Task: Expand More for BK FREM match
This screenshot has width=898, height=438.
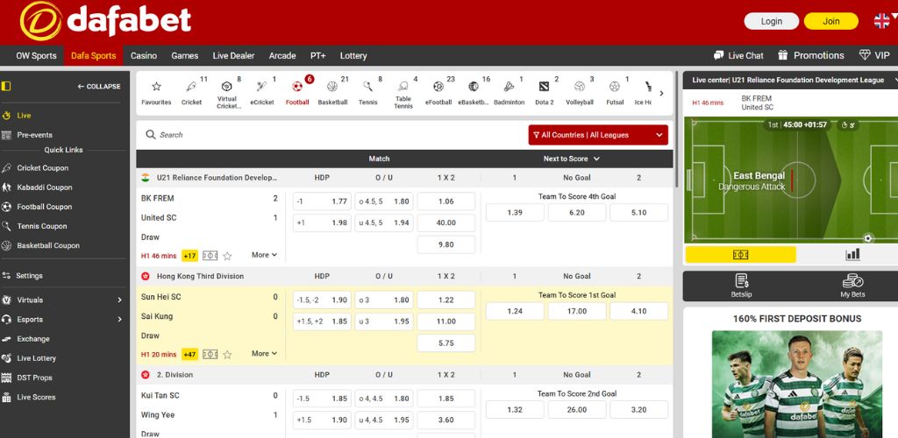Action: pyautogui.click(x=264, y=255)
